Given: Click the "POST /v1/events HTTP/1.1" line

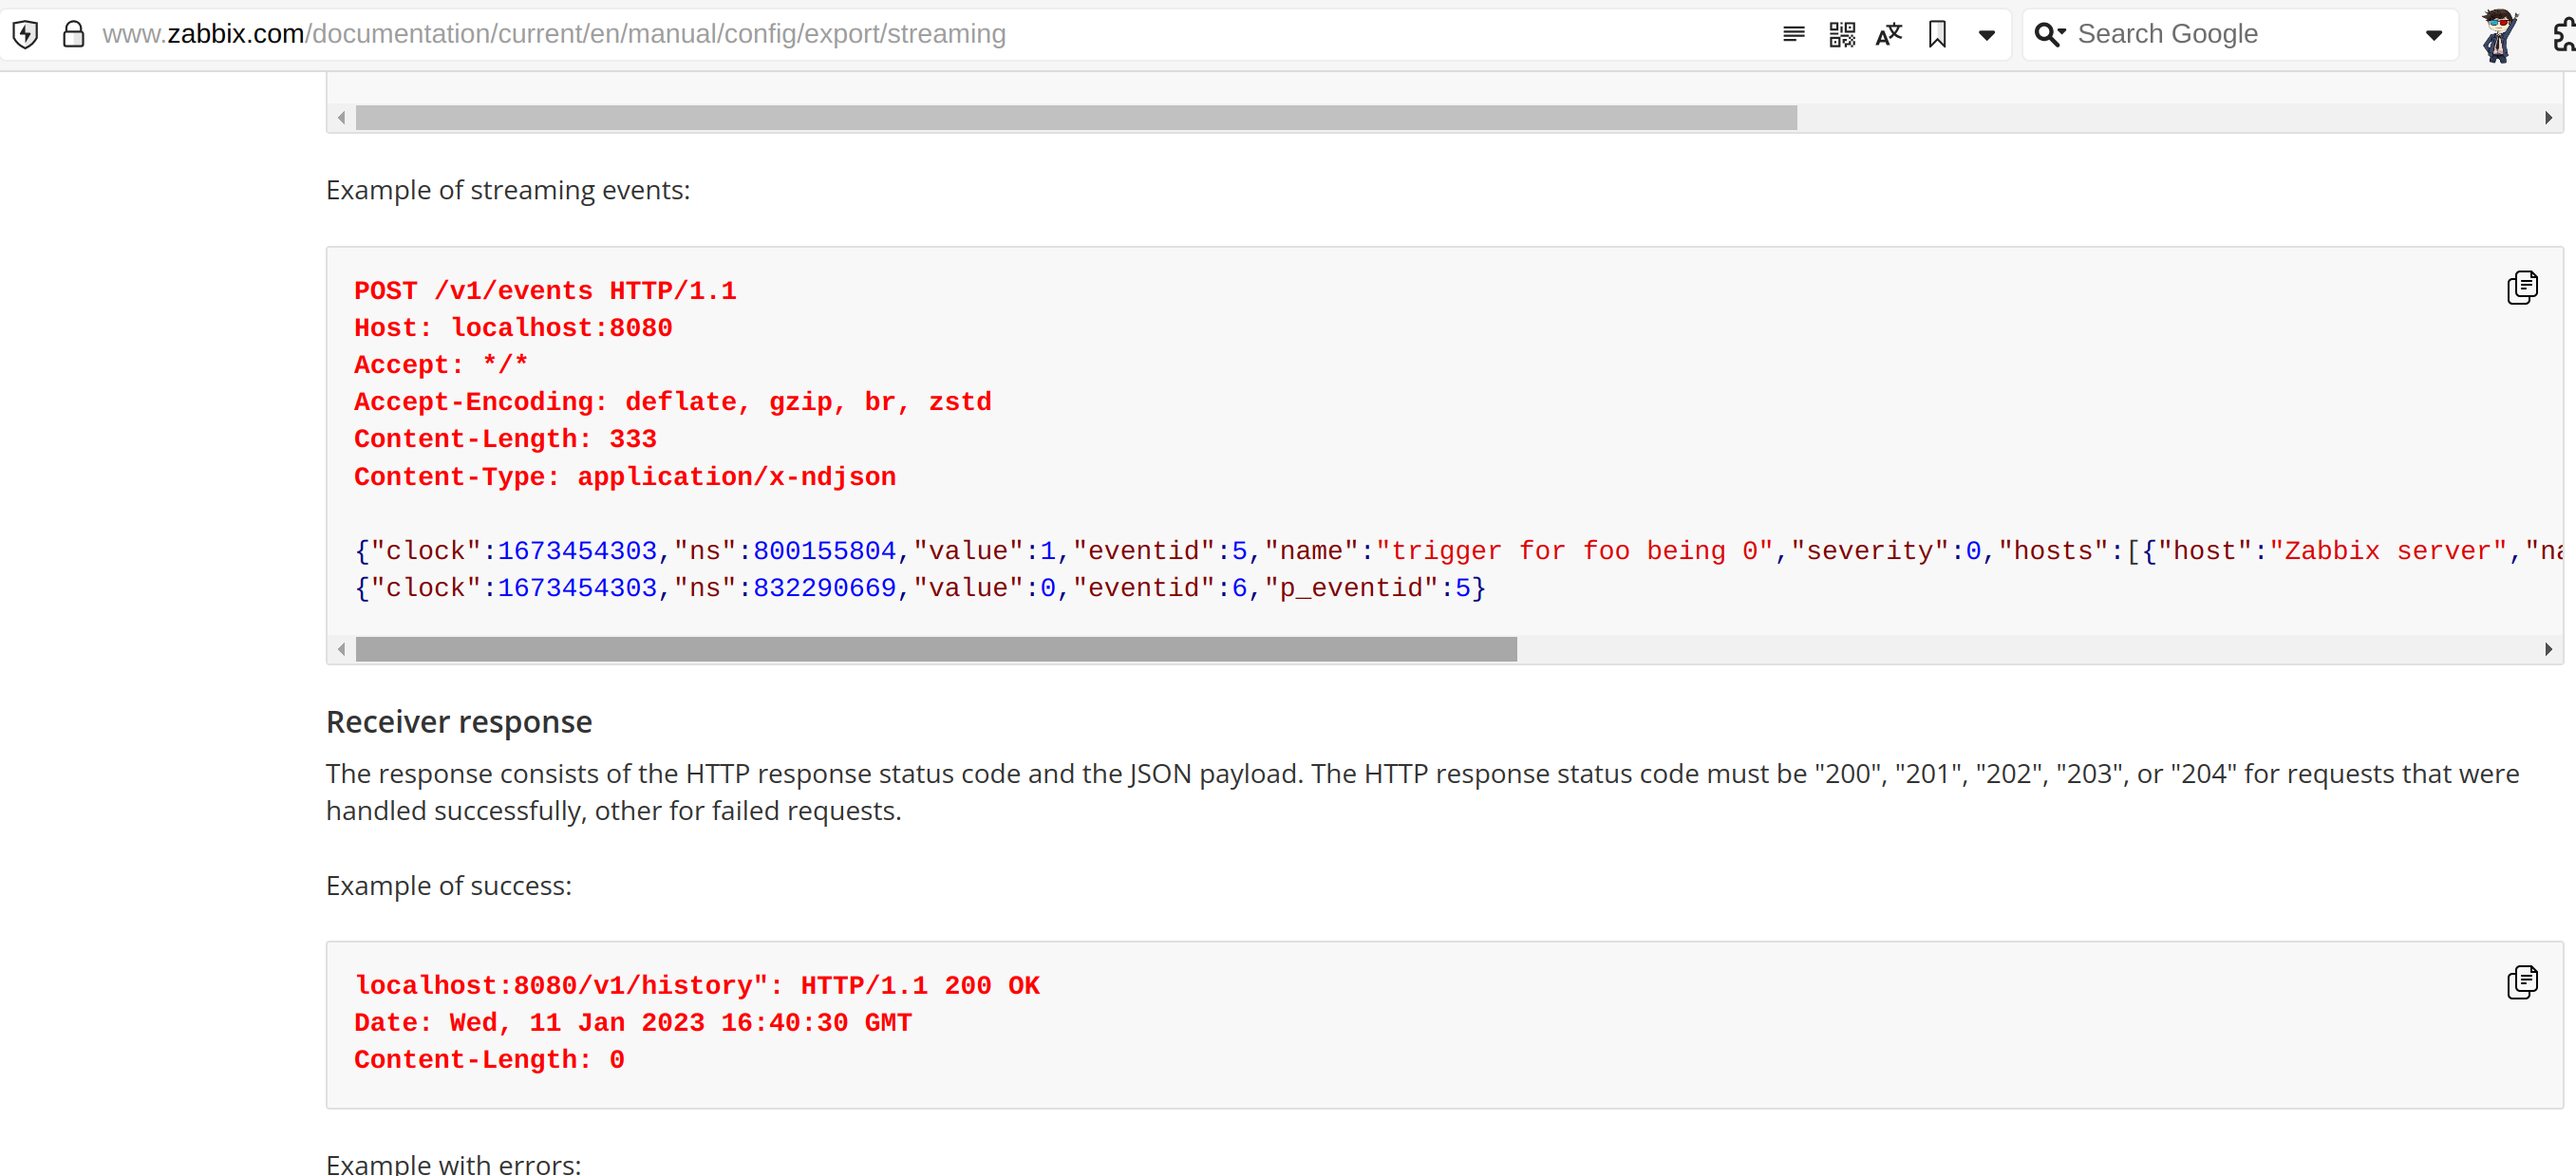Looking at the screenshot, I should (545, 291).
